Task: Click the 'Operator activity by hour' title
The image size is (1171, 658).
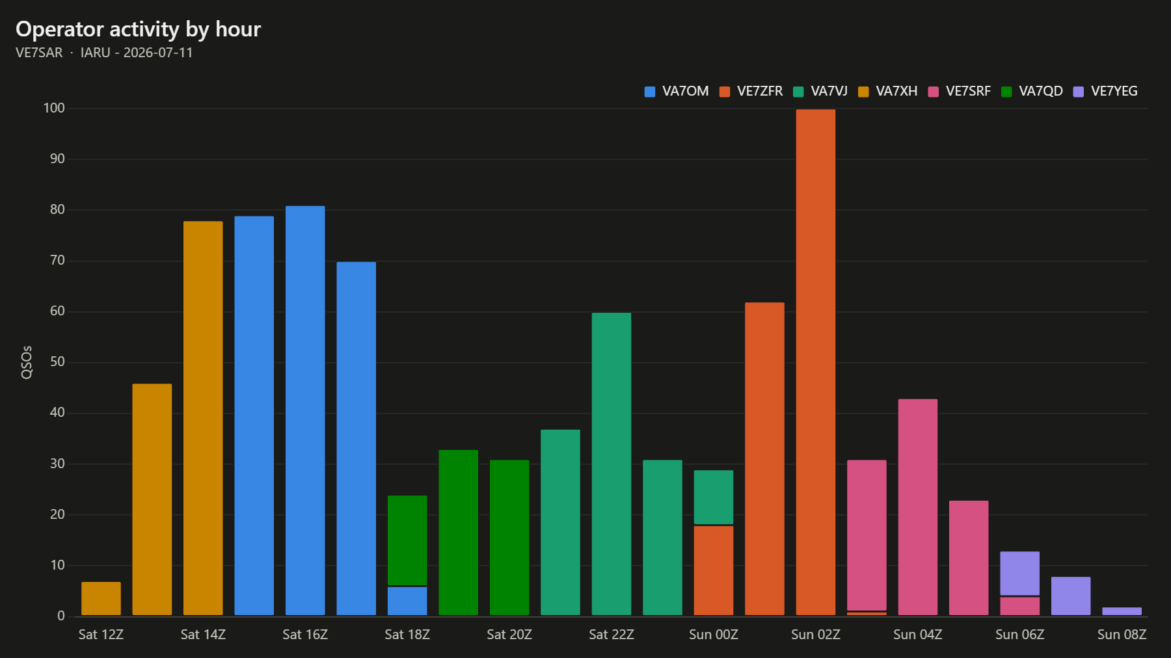Action: 138,29
